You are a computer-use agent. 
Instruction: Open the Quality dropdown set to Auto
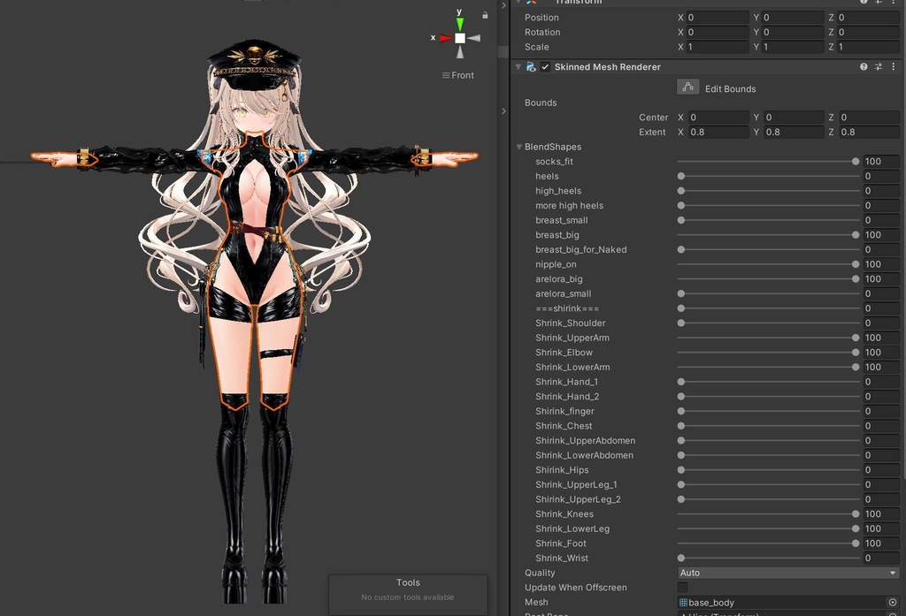click(788, 573)
